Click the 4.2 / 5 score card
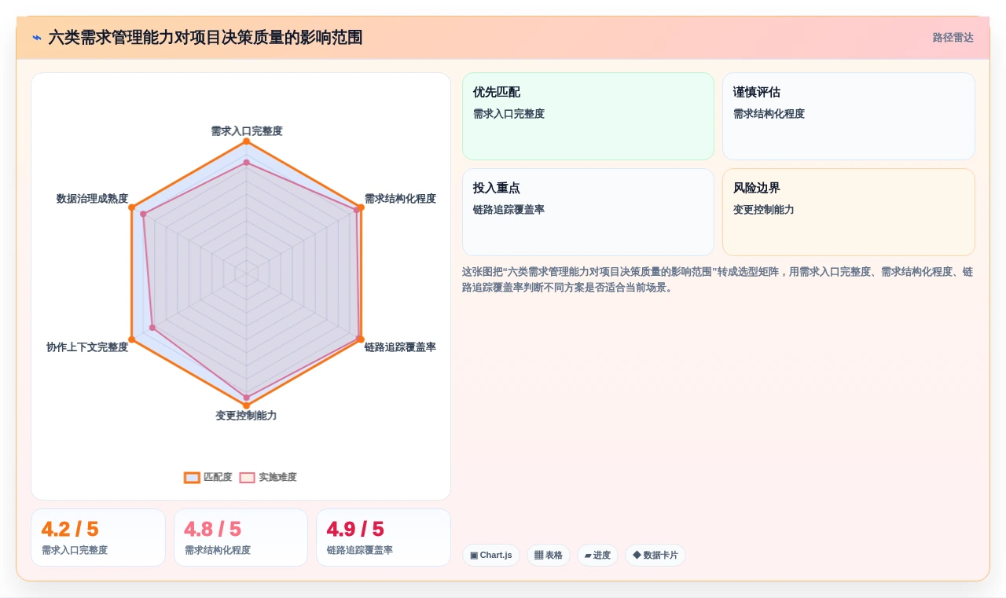This screenshot has height=598, width=1006. pos(98,537)
